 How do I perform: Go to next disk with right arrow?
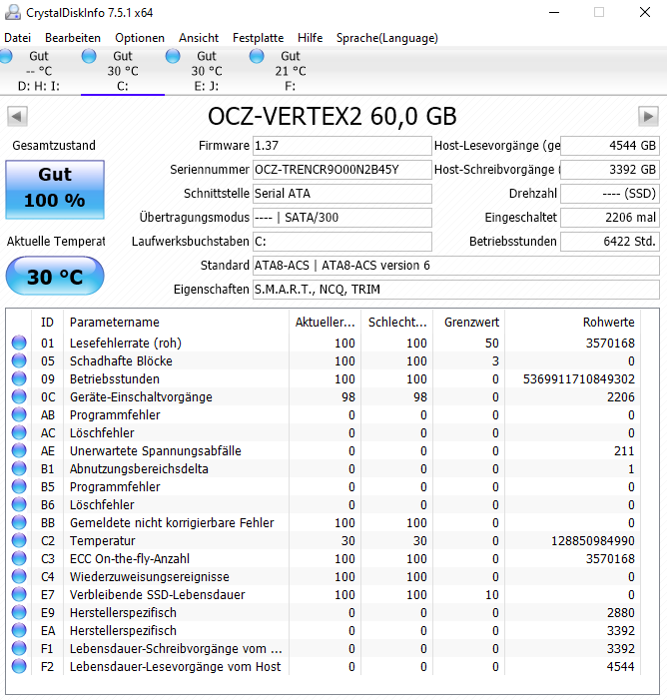(x=648, y=117)
